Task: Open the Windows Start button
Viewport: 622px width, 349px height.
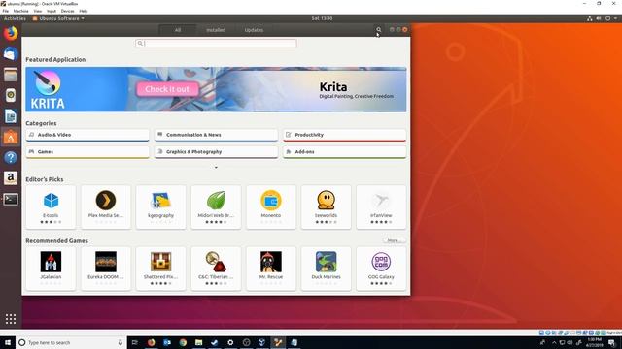Action: coord(8,342)
